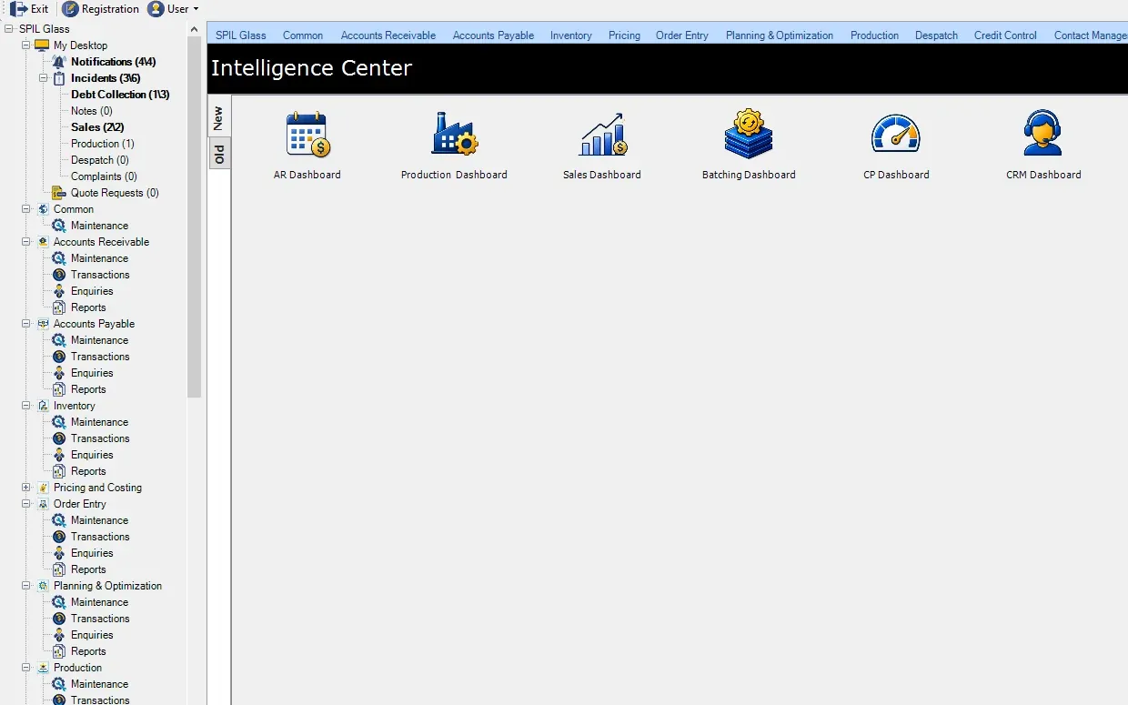Open the Production Dashboard factory icon
This screenshot has width=1128, height=705.
pos(454,135)
